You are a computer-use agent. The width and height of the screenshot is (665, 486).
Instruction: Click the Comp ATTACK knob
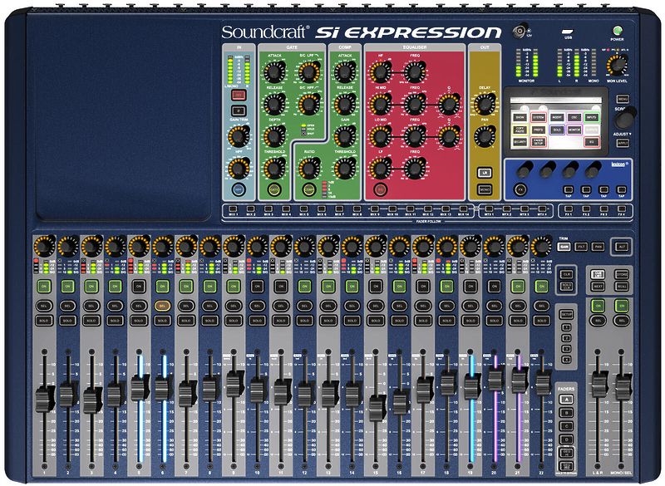coord(345,71)
